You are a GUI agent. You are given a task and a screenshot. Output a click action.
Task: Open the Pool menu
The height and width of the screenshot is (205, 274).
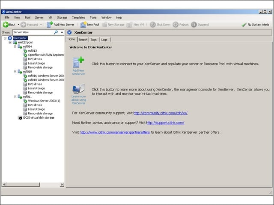27,18
